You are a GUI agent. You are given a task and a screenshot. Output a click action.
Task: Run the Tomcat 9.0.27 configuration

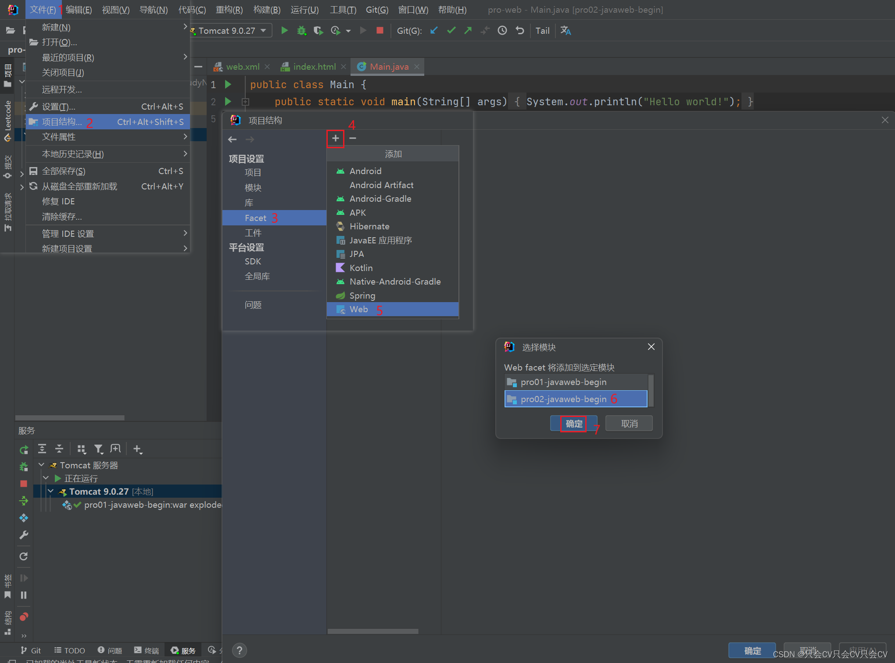click(284, 30)
